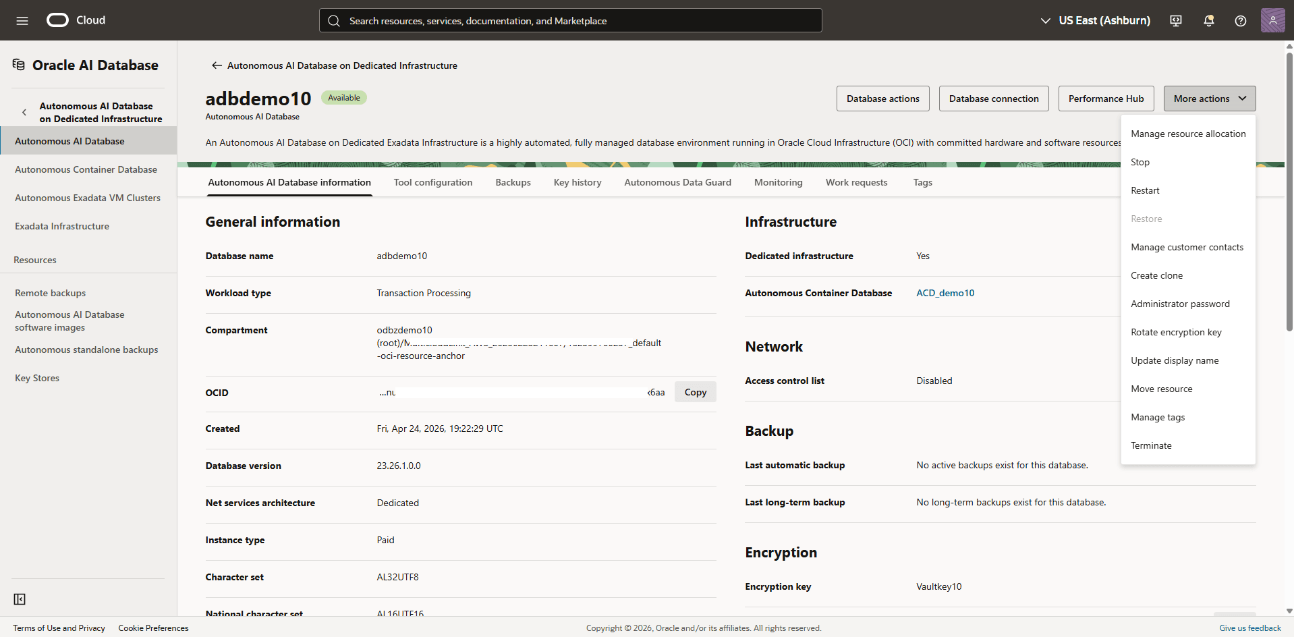Select the Tags tab
Image resolution: width=1294 pixels, height=637 pixels.
[923, 182]
